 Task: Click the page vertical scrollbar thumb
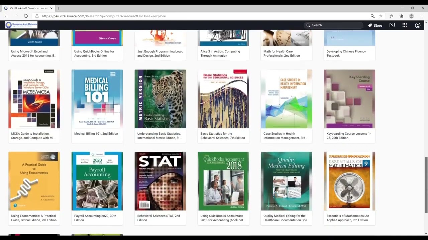point(426,185)
